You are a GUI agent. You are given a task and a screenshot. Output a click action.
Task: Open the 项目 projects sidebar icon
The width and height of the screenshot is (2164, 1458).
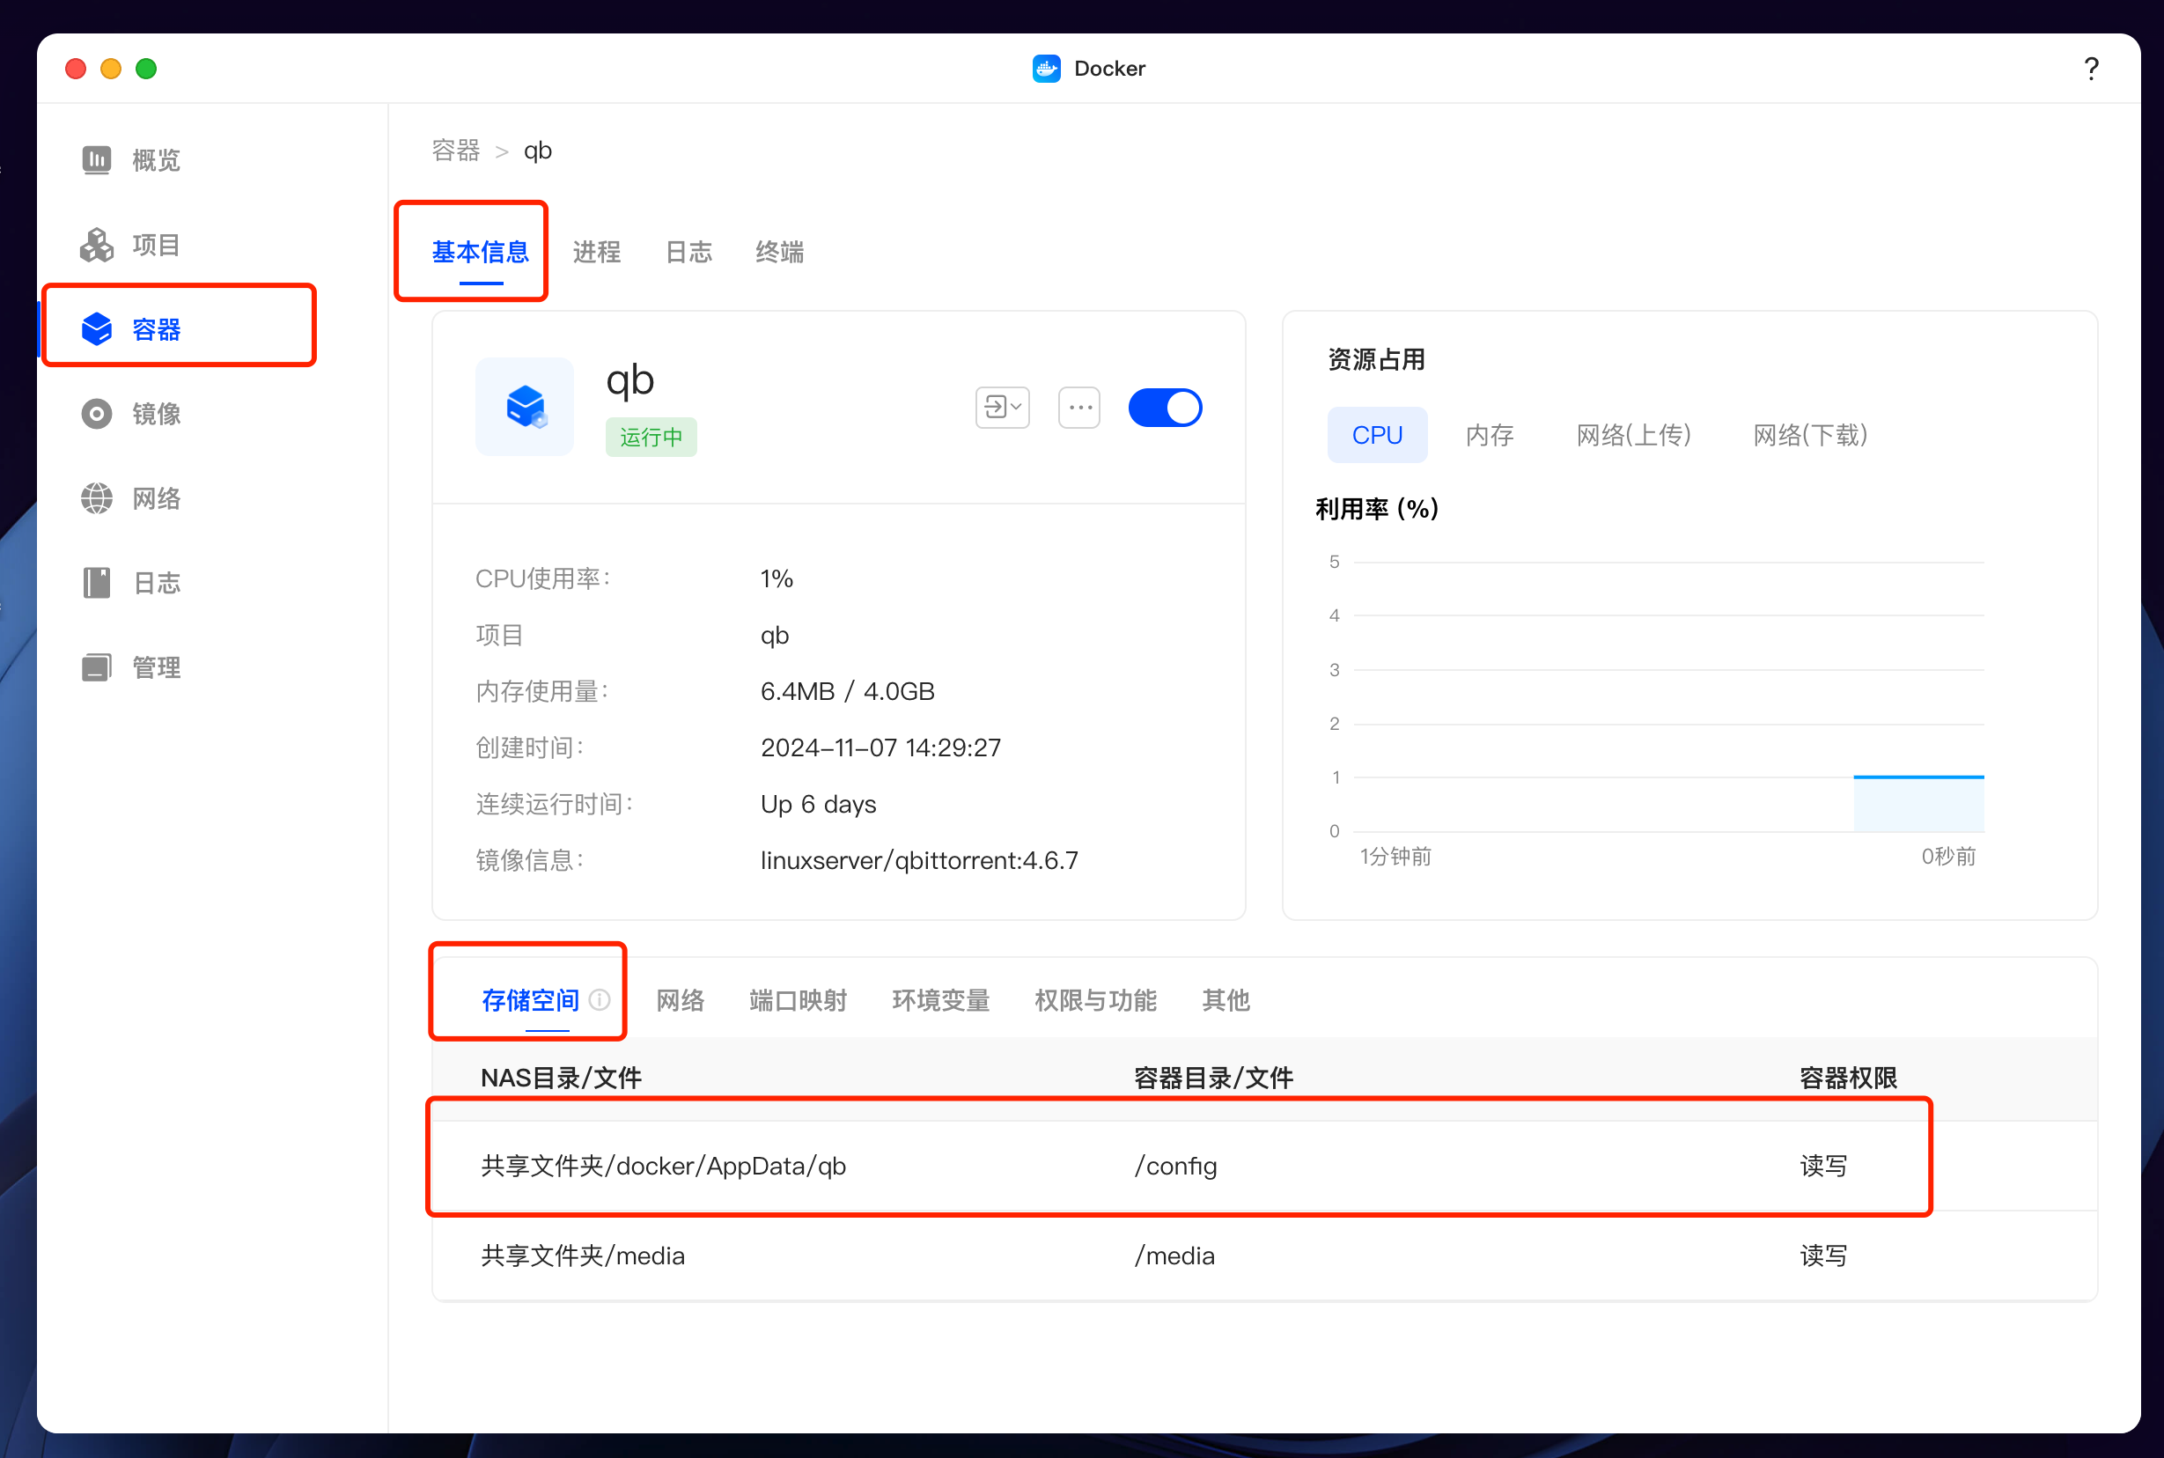(97, 245)
